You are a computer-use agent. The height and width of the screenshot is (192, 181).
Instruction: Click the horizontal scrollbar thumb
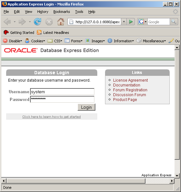point(76,181)
